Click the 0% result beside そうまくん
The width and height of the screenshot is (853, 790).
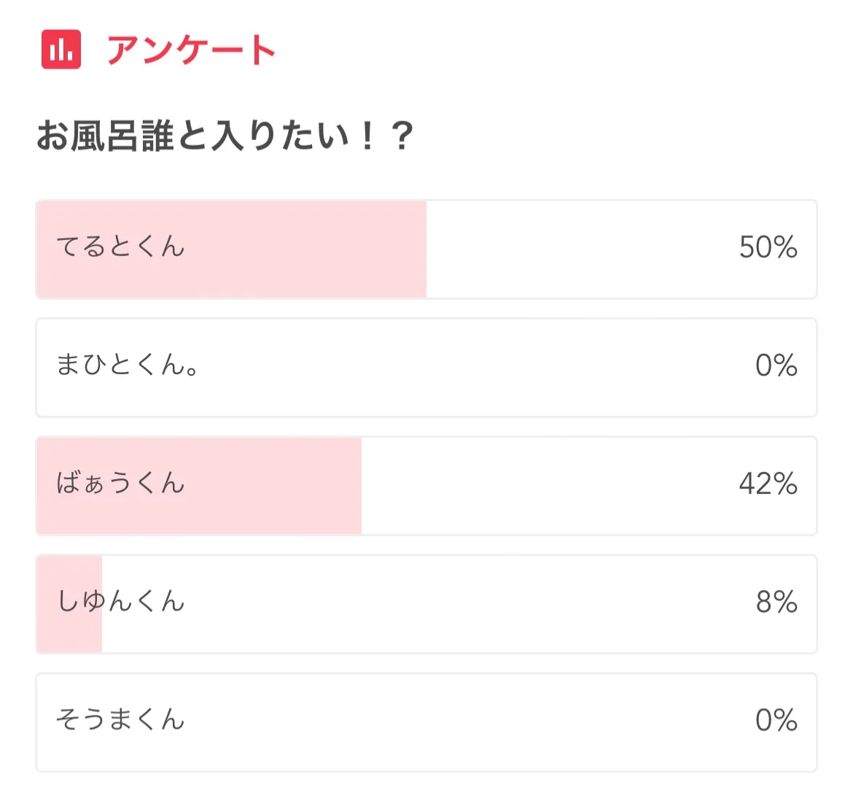(776, 720)
